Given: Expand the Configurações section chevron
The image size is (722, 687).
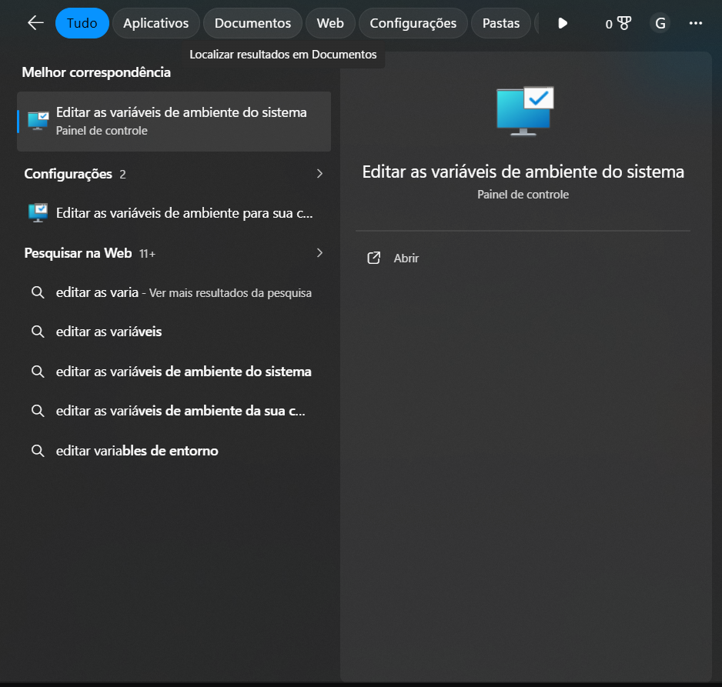Looking at the screenshot, I should click(319, 174).
